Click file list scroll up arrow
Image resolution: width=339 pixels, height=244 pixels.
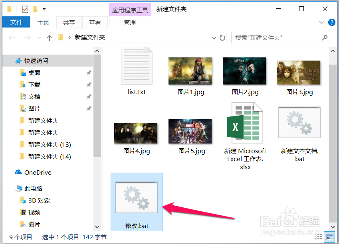pyautogui.click(x=333, y=51)
